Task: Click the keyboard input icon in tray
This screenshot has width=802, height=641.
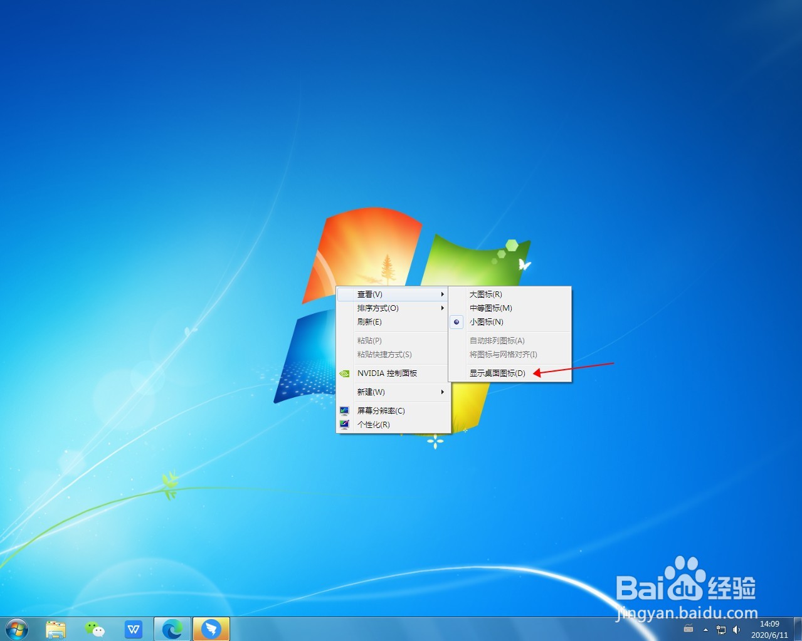Action: pyautogui.click(x=689, y=629)
